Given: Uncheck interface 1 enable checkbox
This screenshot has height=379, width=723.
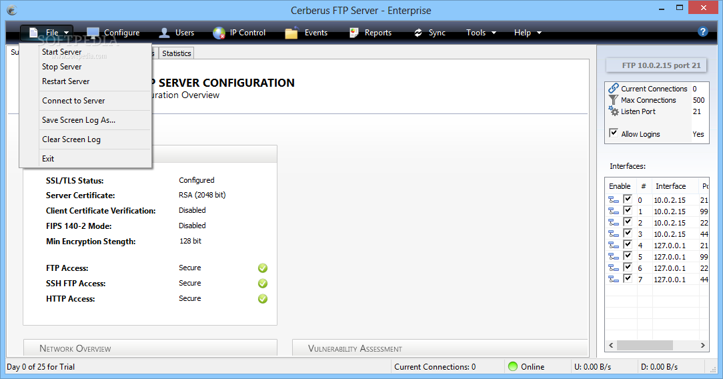Looking at the screenshot, I should (x=628, y=210).
